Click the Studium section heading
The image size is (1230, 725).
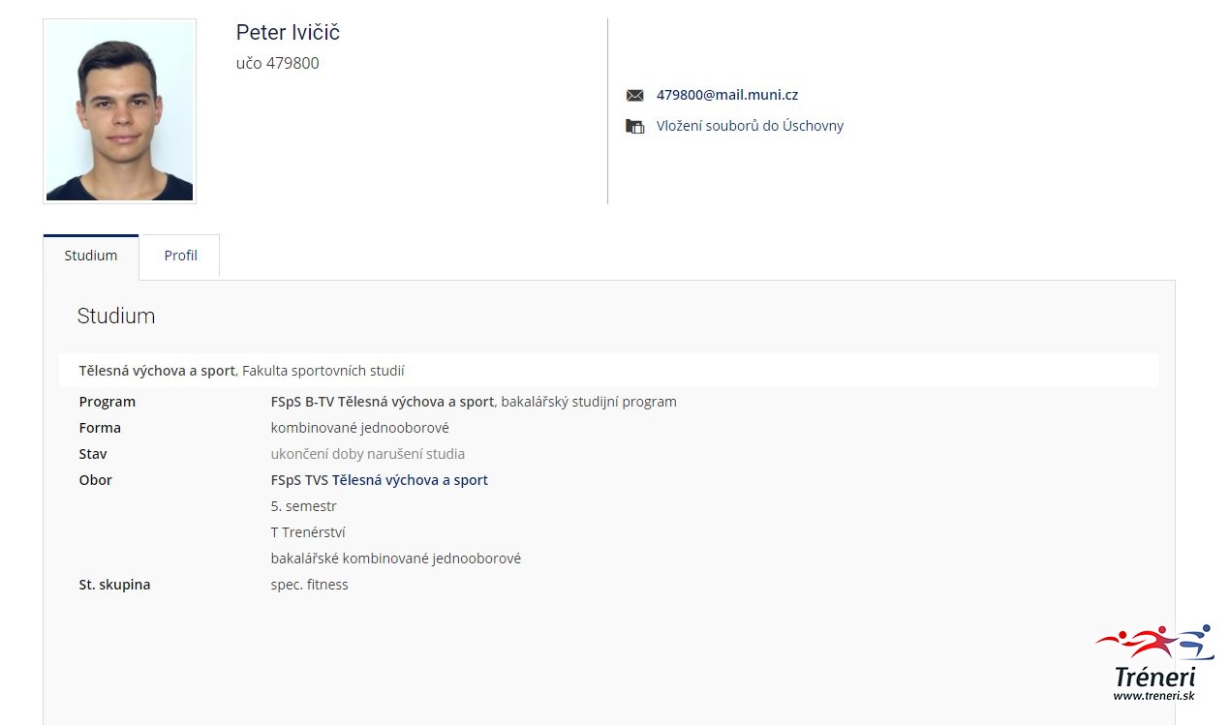pos(116,316)
